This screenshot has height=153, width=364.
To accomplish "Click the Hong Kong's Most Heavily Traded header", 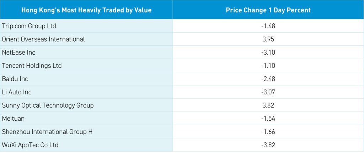I will (x=86, y=10).
